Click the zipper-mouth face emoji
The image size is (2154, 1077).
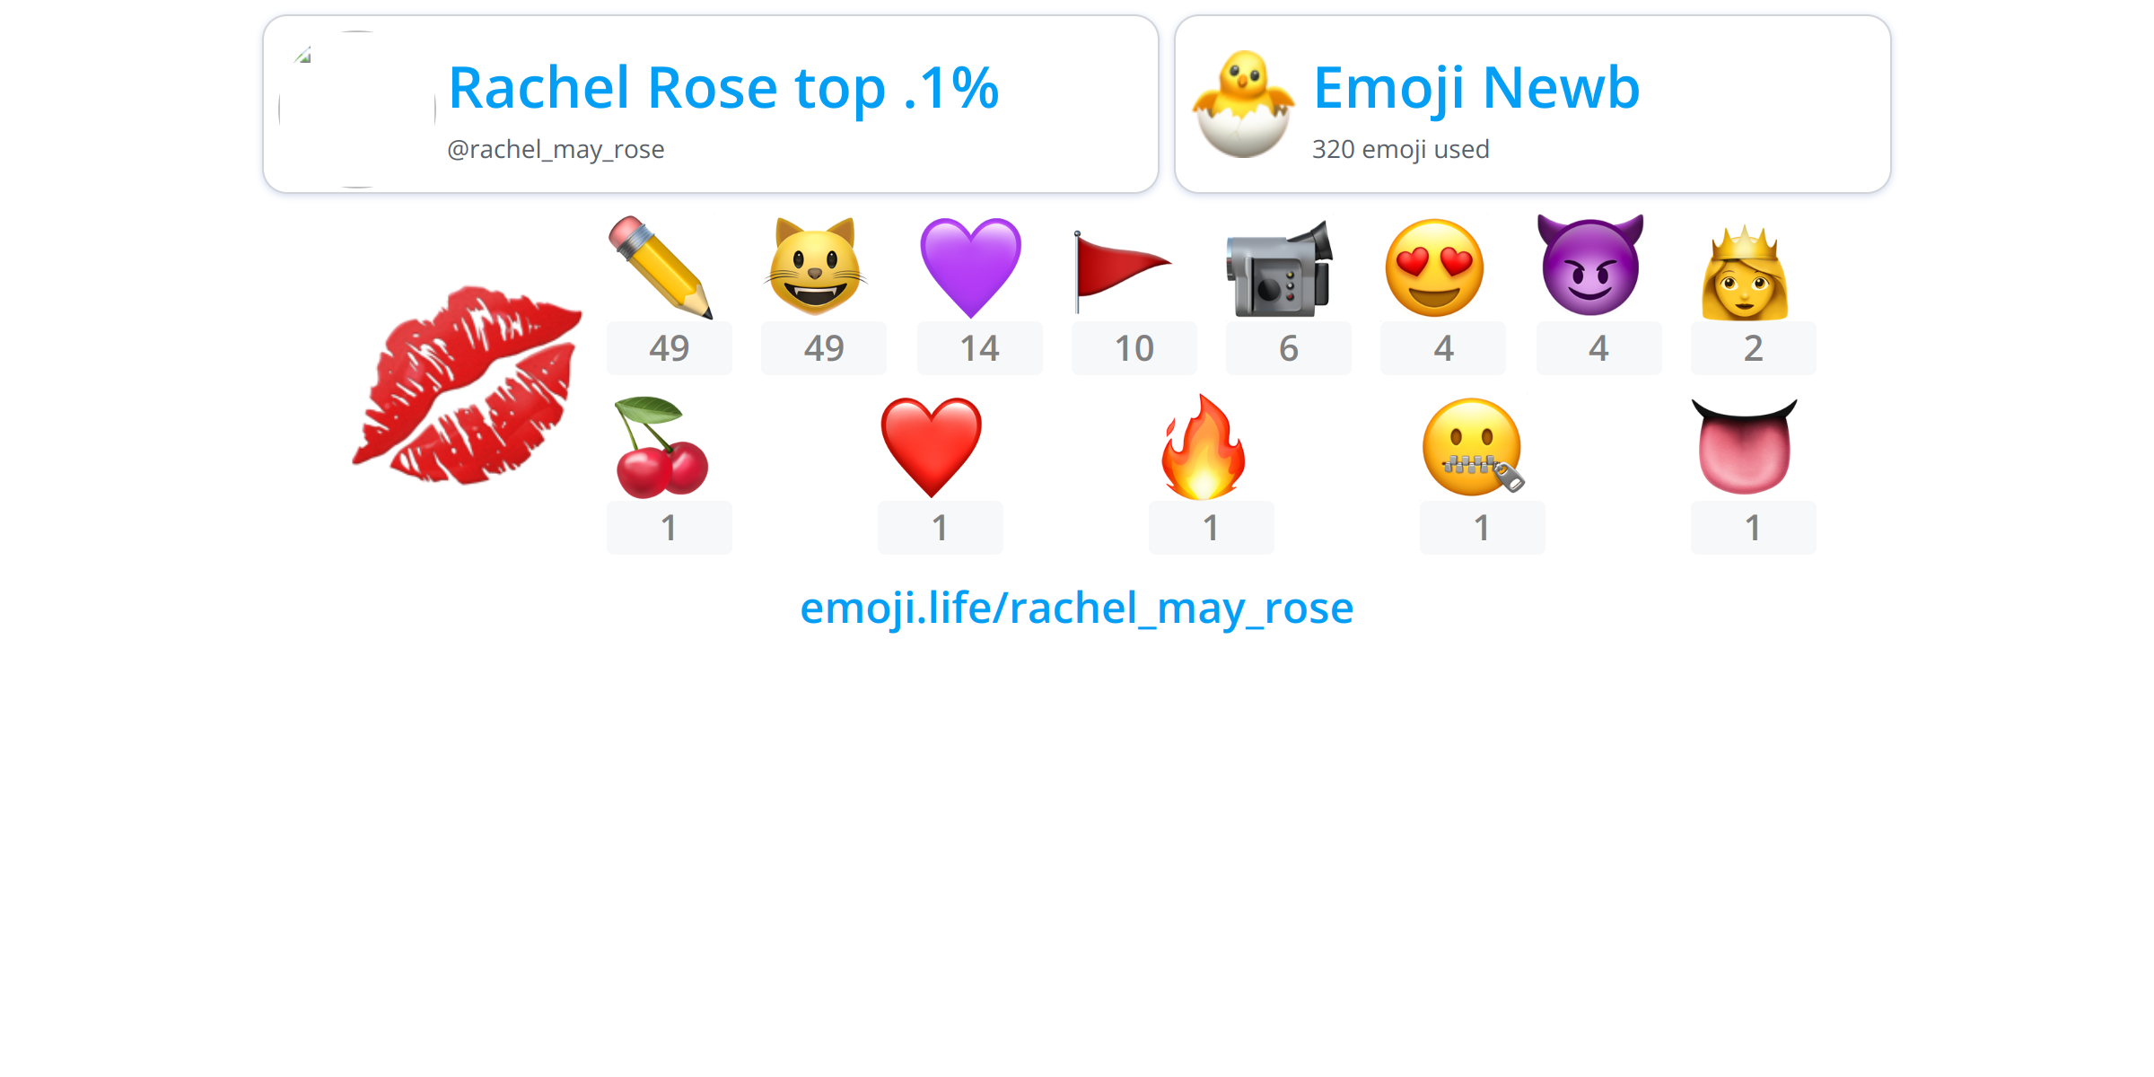[1474, 447]
